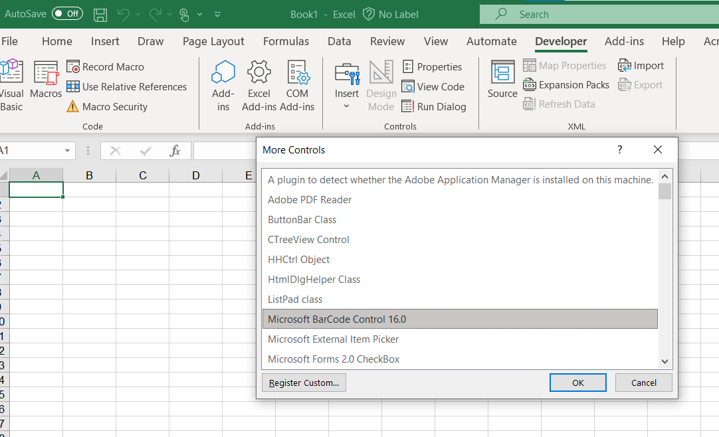Select HHCtrl Object entry
The image size is (719, 437).
click(x=460, y=260)
